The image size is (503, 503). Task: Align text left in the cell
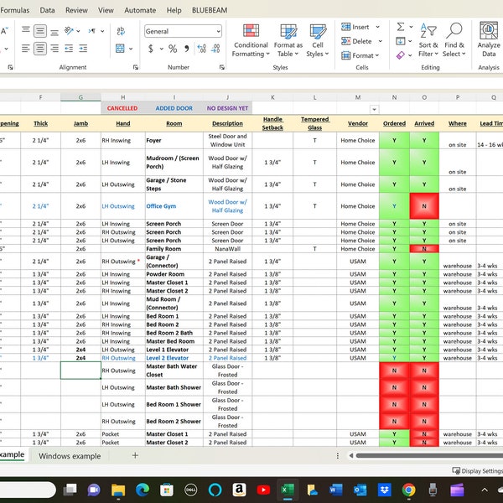click(x=26, y=49)
